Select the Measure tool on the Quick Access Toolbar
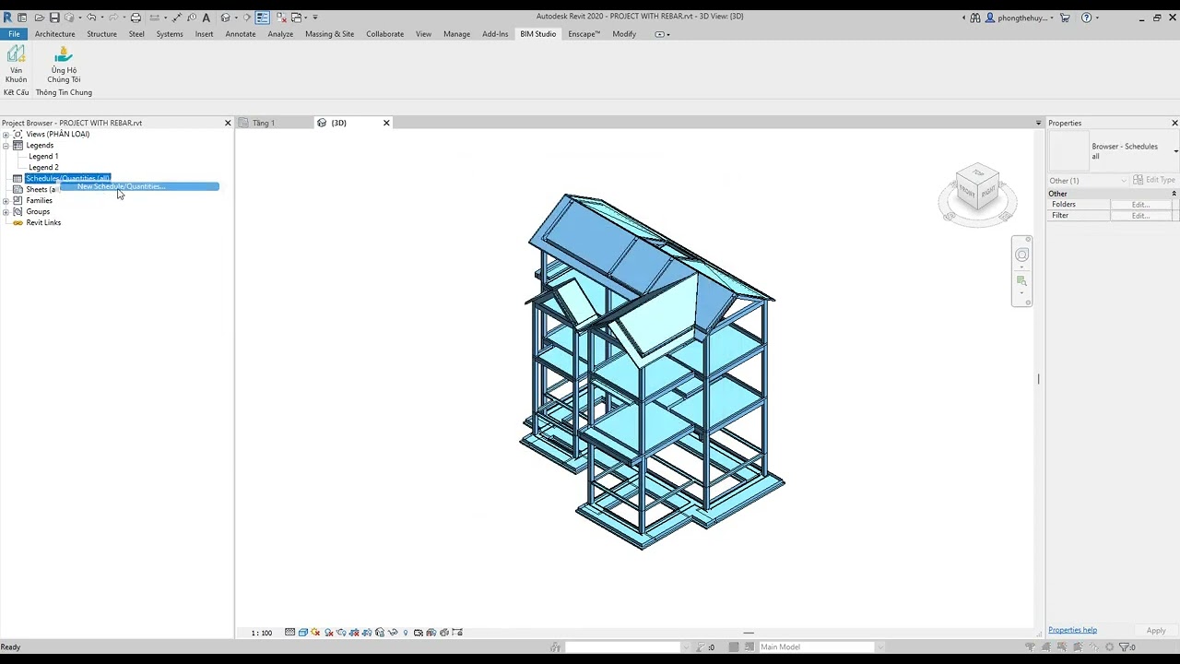Screen dimensions: 1180x664 tap(176, 17)
